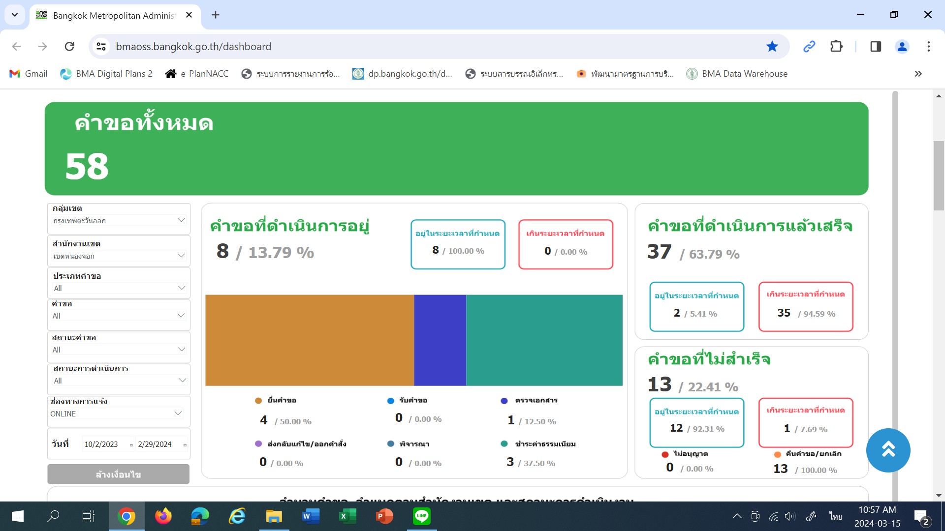Open Excel from the Windows taskbar
The image size is (945, 531).
click(x=347, y=516)
